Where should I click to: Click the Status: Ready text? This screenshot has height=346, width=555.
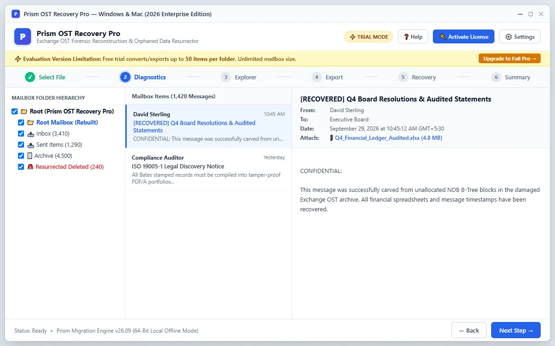tap(31, 331)
